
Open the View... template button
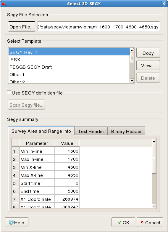coord(148,65)
